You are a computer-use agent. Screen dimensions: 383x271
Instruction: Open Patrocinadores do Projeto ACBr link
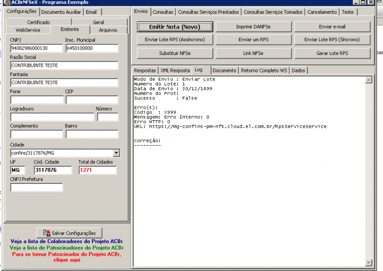tap(66, 248)
